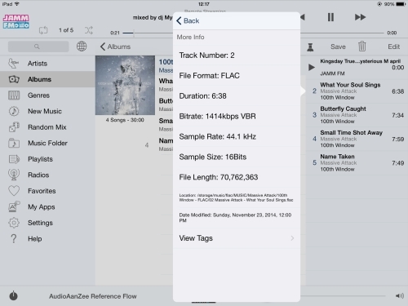Open Playlists section

point(47,159)
